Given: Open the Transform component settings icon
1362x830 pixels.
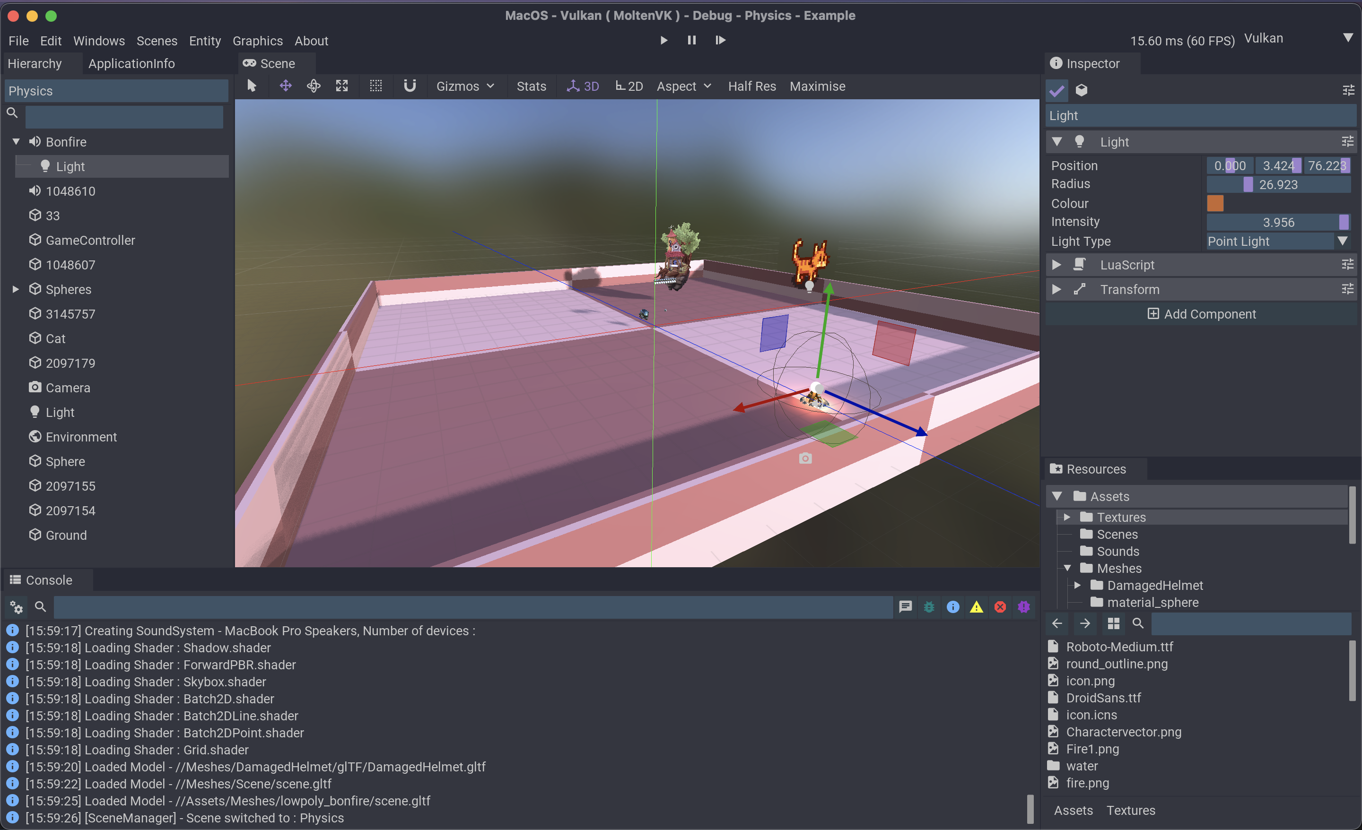Looking at the screenshot, I should [x=1348, y=289].
